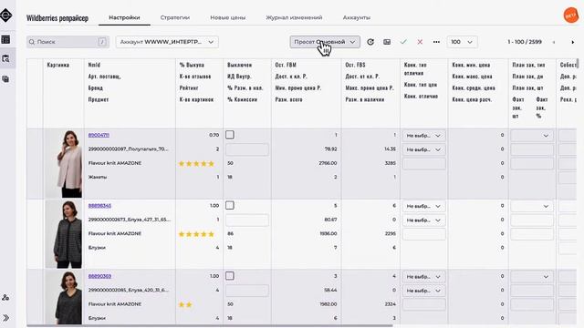Click the refresh icon beside the preset dropdown
This screenshot has width=584, height=328.
point(370,42)
